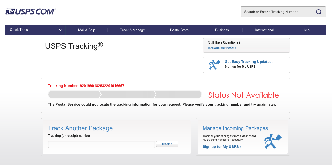Expand the Quick Tools dropdown chevron
The width and height of the screenshot is (332, 165).
coord(60,30)
